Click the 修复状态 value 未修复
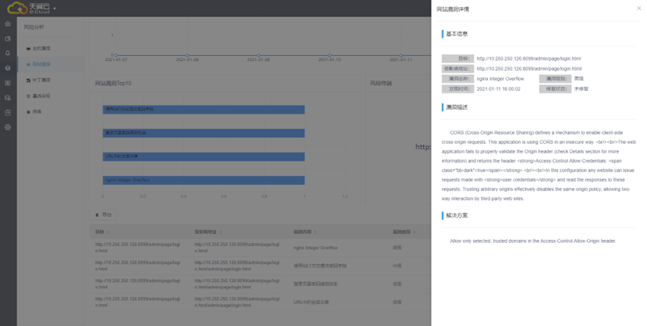Viewport: 647px width, 326px height. tap(581, 89)
